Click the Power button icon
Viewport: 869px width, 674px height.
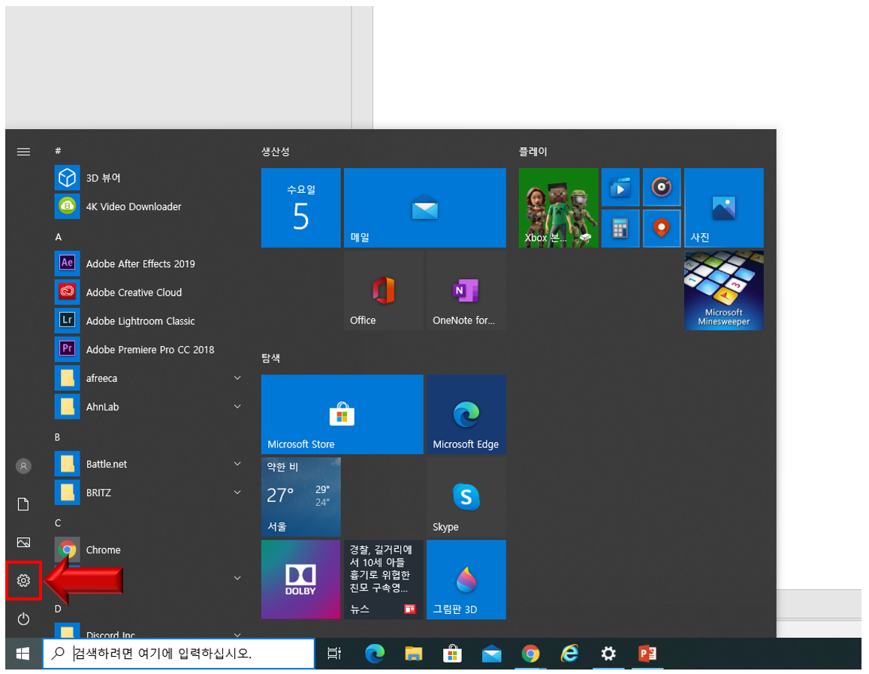coord(23,618)
